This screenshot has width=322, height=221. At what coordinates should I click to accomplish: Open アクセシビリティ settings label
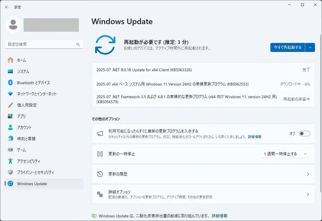pos(29,161)
